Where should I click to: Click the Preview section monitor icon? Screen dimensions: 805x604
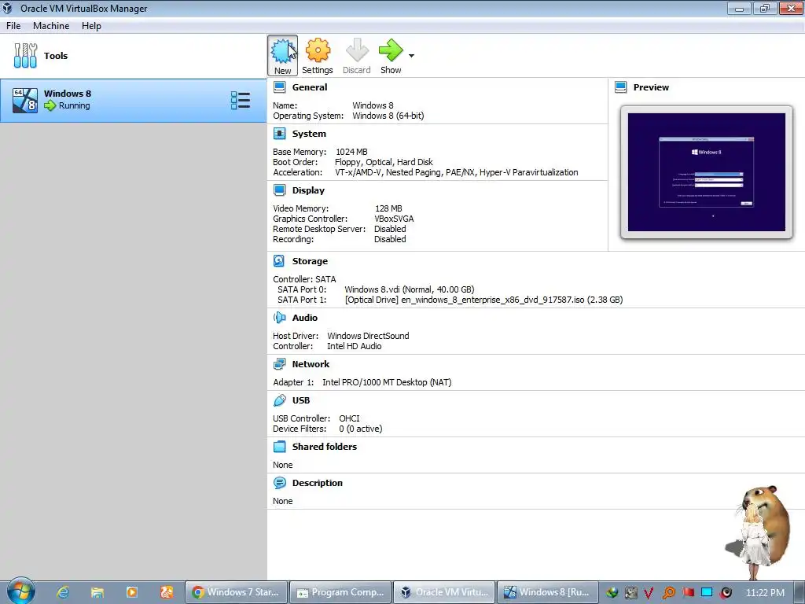620,87
